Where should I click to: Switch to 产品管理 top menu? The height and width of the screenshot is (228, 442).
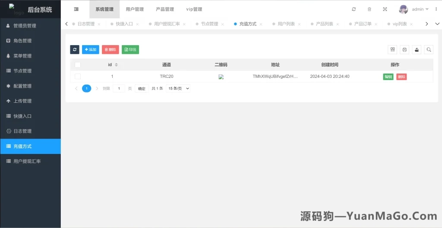click(165, 9)
